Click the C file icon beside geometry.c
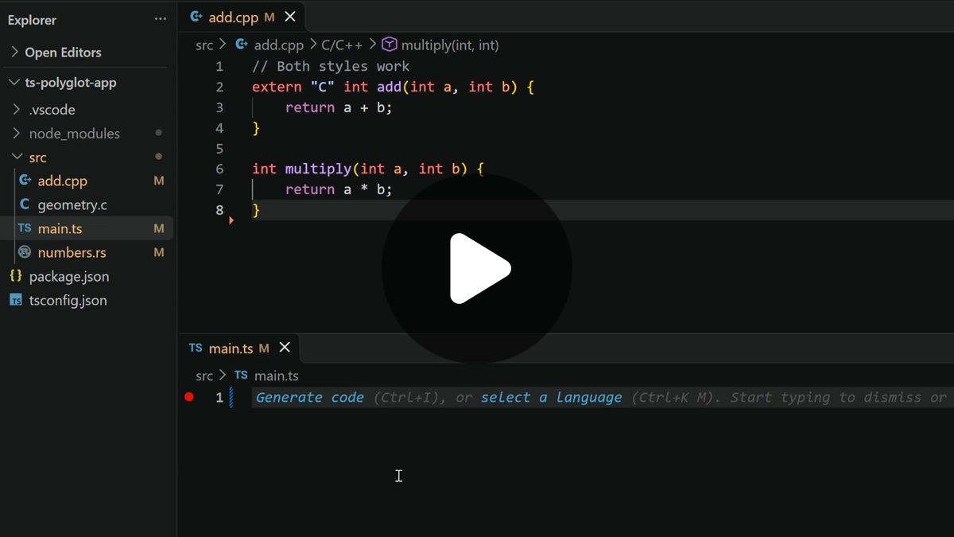The width and height of the screenshot is (954, 537). coord(24,204)
